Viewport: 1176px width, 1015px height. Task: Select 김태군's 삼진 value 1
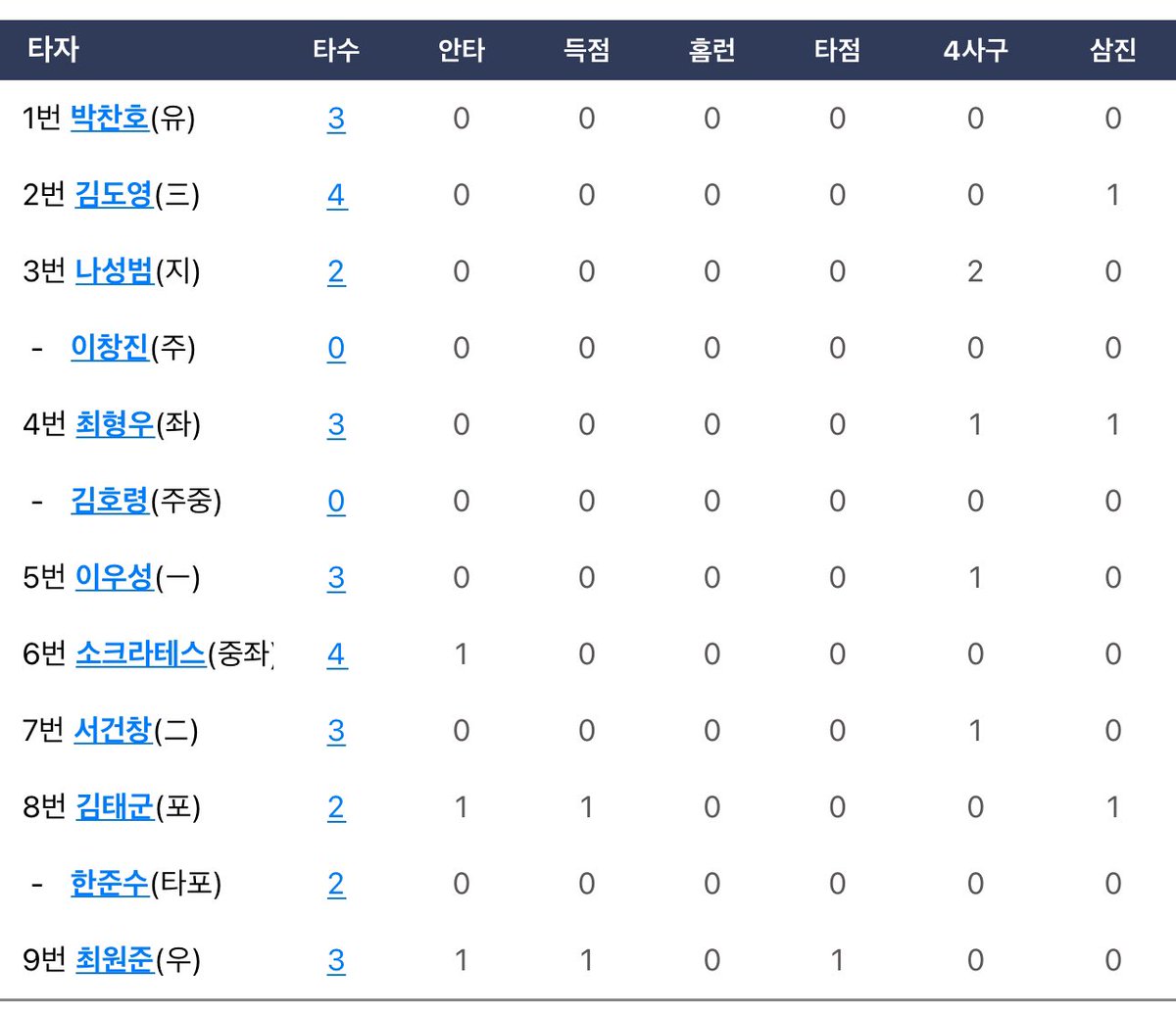pos(1113,807)
